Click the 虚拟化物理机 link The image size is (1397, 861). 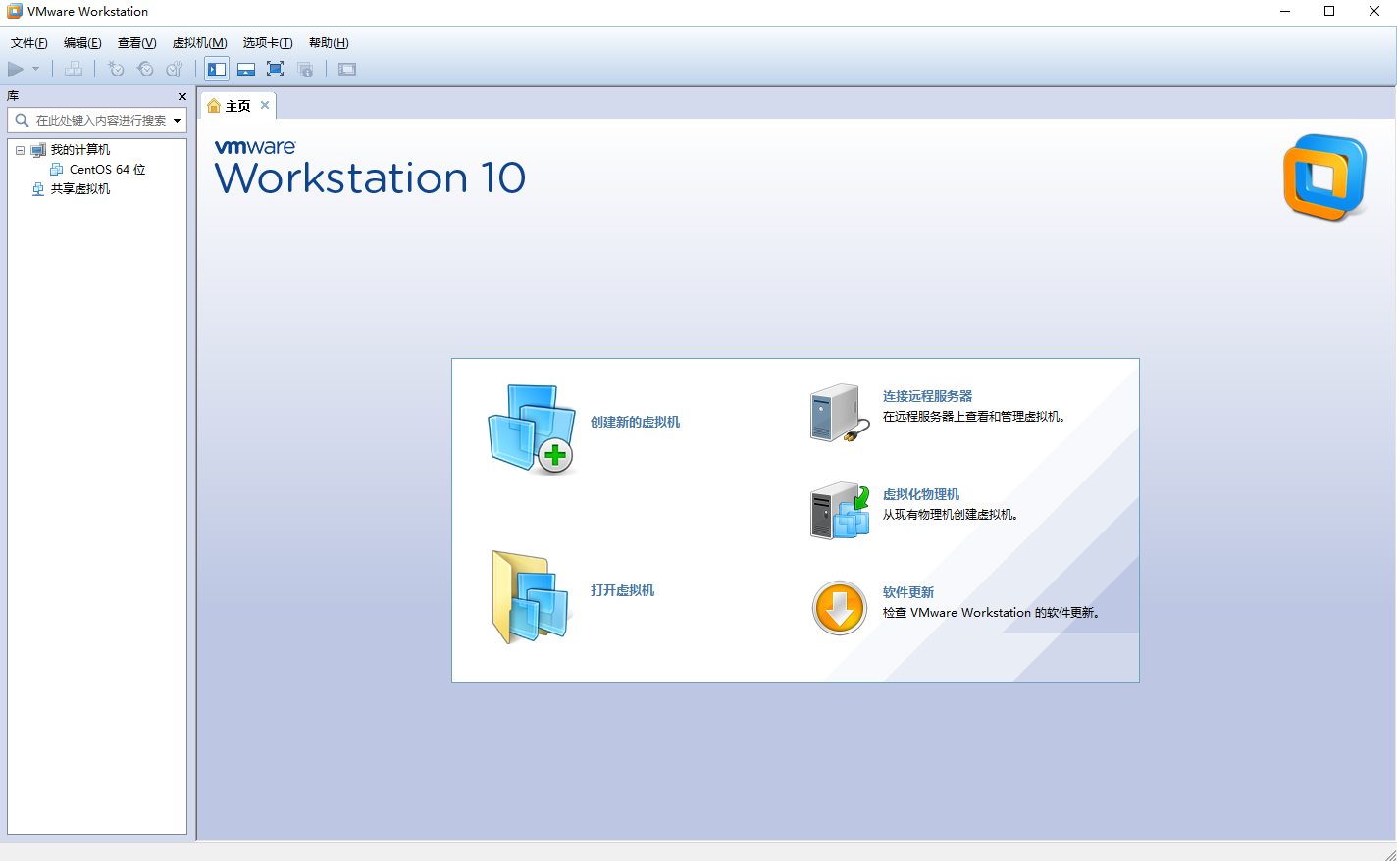pos(921,494)
